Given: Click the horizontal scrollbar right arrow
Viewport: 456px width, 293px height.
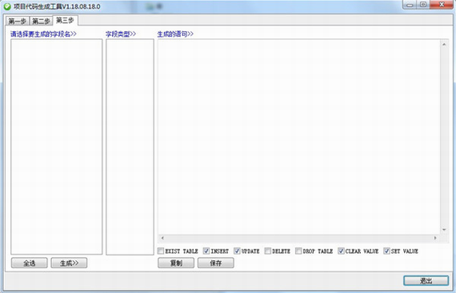Looking at the screenshot, I should tap(435, 238).
